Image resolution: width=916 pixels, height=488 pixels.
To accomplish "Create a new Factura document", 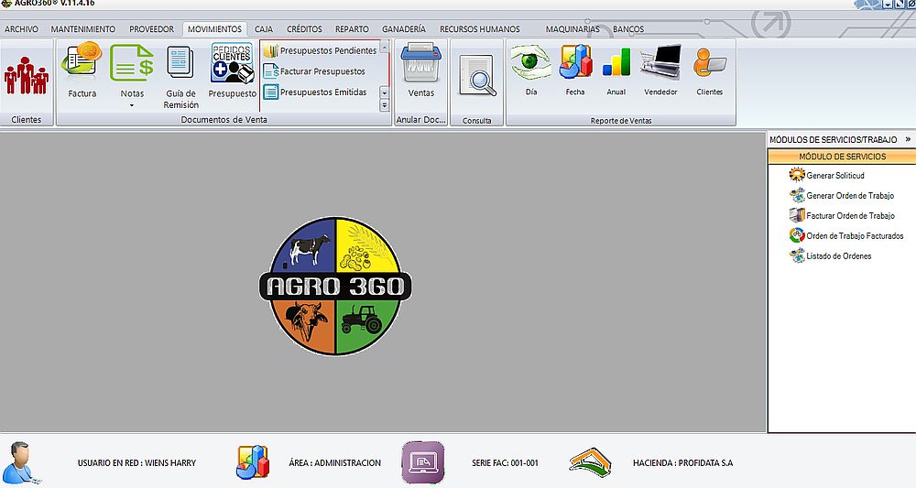I will pyautogui.click(x=82, y=62).
